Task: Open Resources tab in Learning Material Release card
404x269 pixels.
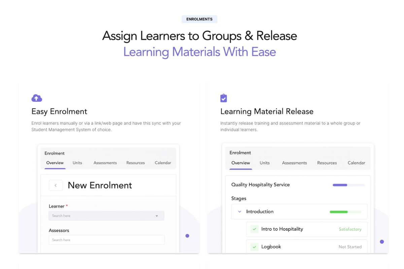Action: click(327, 163)
